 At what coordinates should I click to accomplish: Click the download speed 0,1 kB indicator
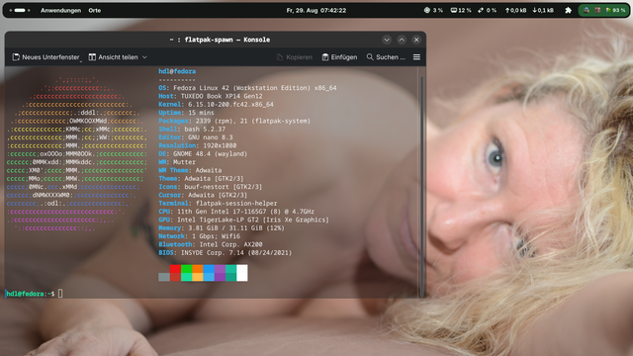pyautogui.click(x=543, y=11)
